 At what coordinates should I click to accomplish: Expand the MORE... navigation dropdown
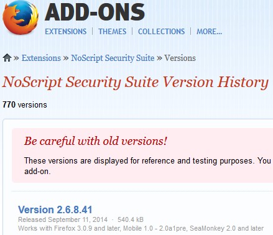[x=209, y=32]
